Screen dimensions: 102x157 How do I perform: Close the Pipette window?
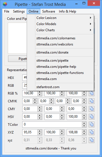tap(94, 3)
